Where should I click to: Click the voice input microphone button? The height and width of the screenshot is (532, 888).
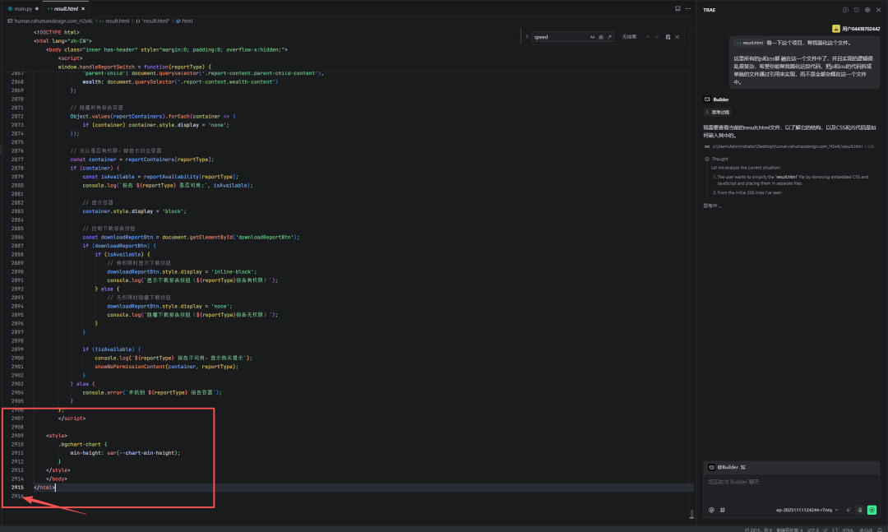tap(859, 510)
